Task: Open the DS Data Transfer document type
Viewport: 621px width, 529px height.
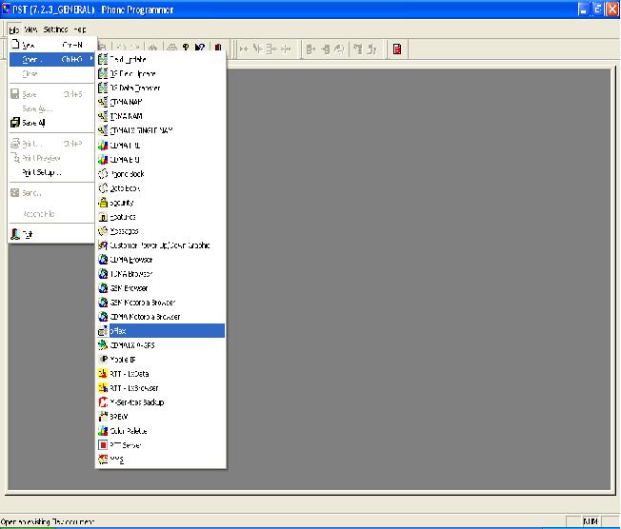Action: tap(161, 88)
